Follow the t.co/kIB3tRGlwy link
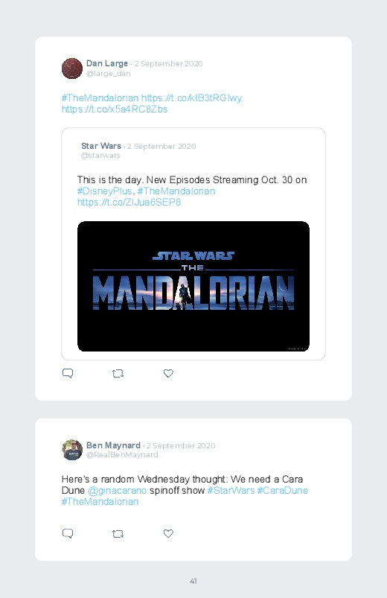Viewport: 387px width, 598px height. pyautogui.click(x=191, y=98)
